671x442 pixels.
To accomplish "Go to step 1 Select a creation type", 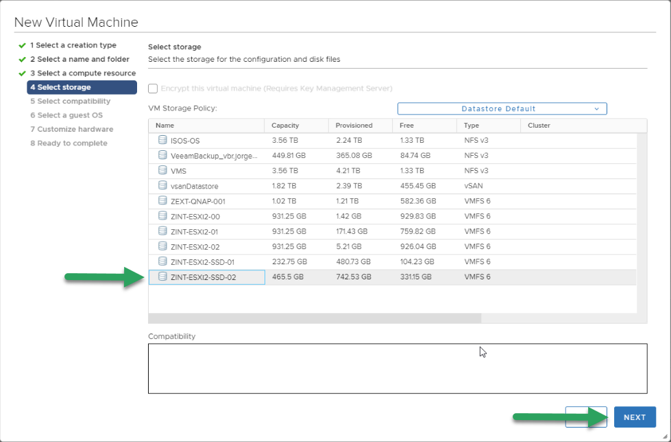I will pos(73,45).
